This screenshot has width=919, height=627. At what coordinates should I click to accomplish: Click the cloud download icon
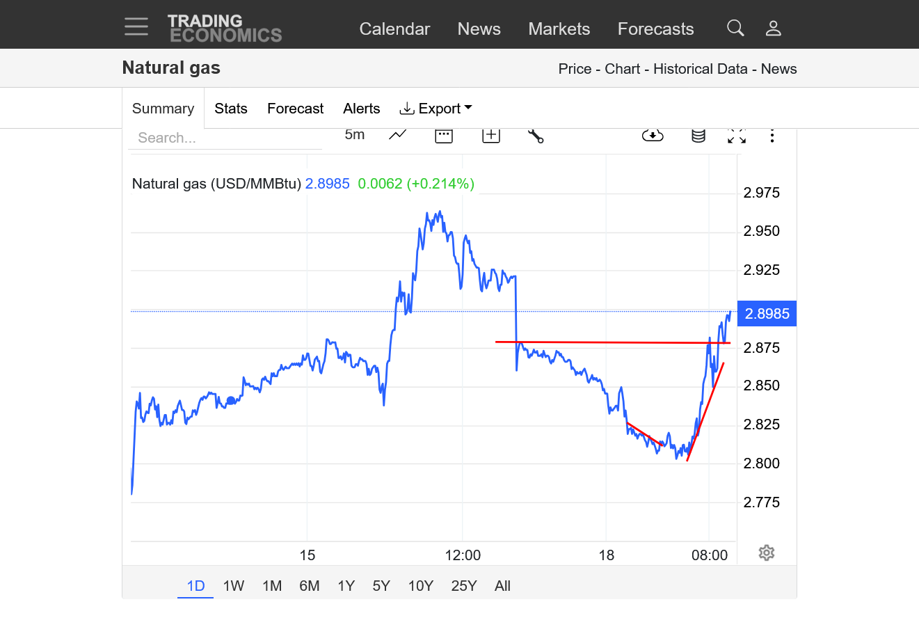(x=653, y=136)
